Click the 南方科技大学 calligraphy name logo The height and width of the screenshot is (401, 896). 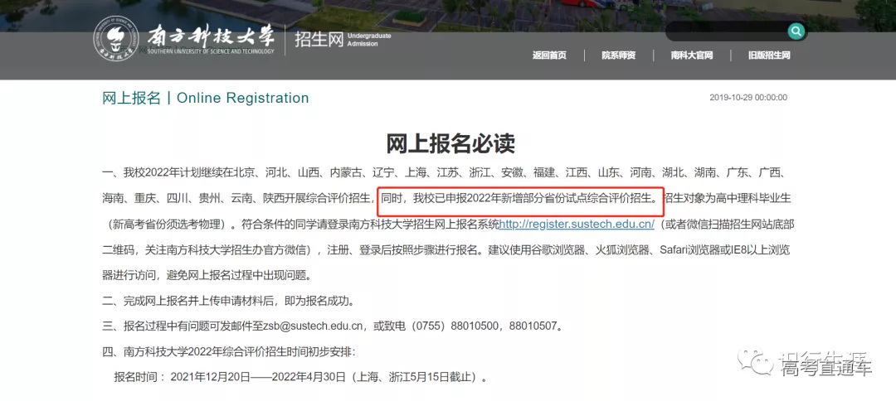(x=210, y=39)
